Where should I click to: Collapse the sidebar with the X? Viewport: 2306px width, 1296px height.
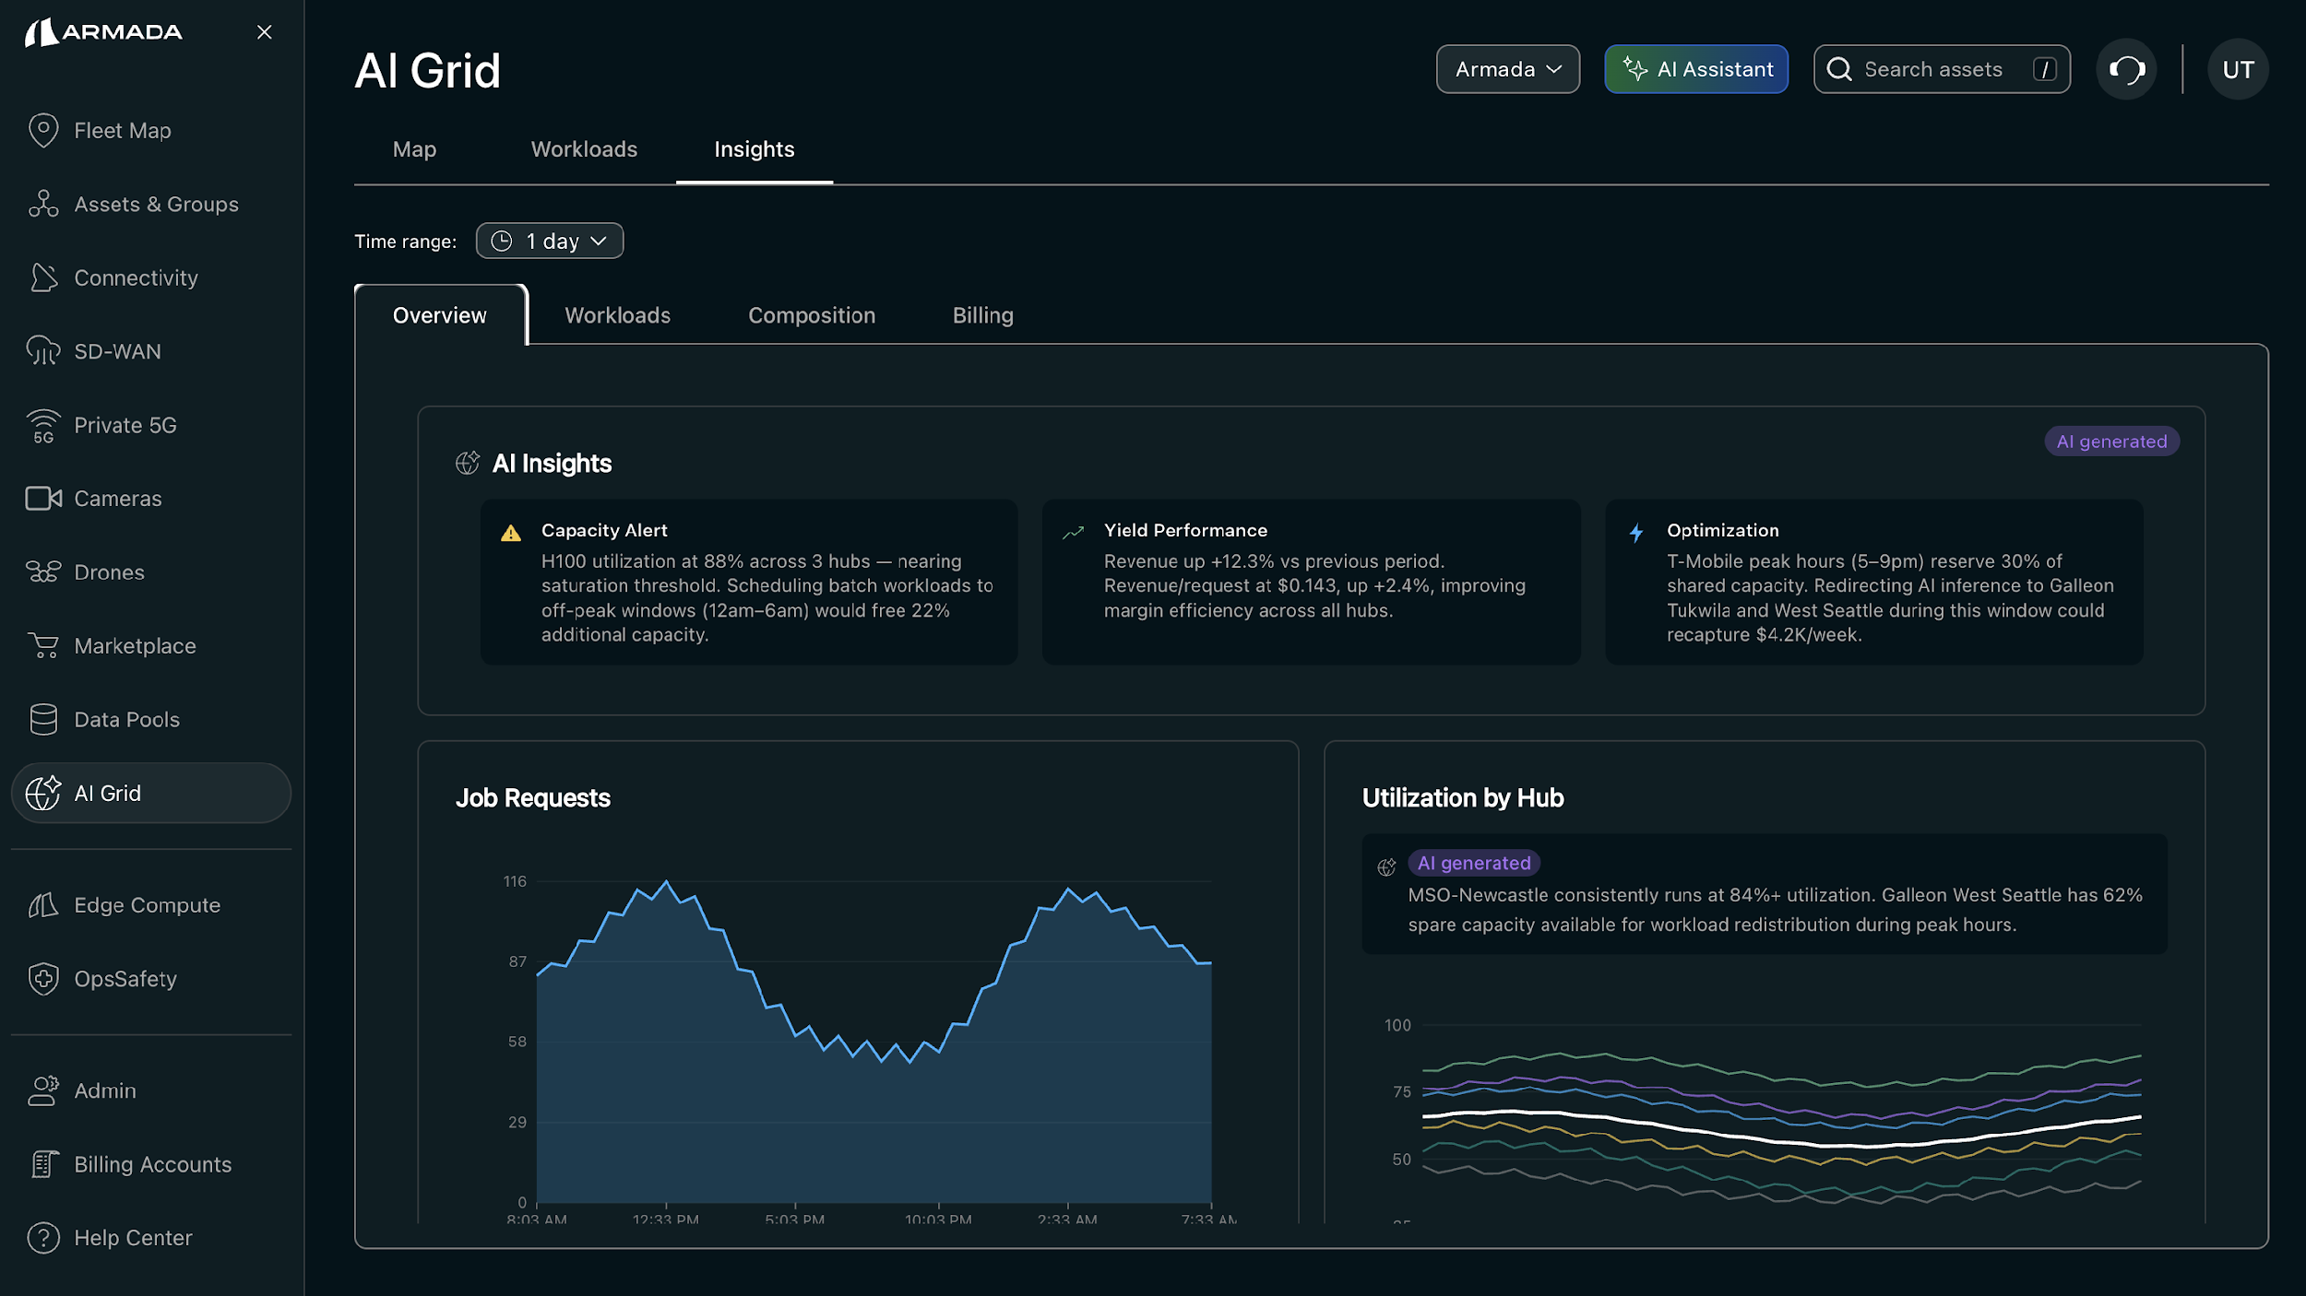[x=264, y=32]
